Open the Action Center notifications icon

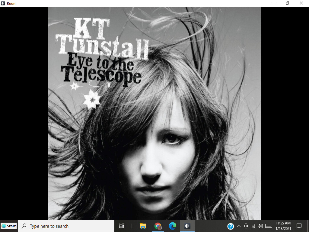[299, 226]
